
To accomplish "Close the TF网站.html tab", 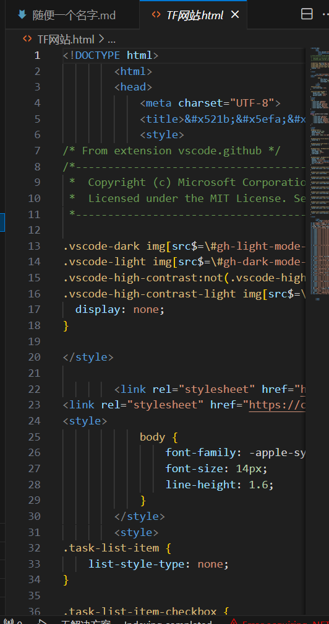I will tap(235, 15).
